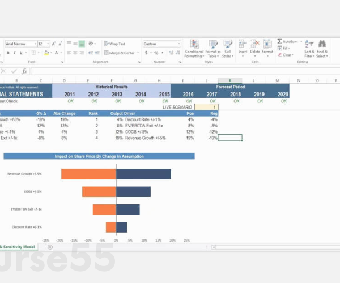Open the Format cells menu
The height and width of the screenshot is (283, 340).
tap(267, 49)
